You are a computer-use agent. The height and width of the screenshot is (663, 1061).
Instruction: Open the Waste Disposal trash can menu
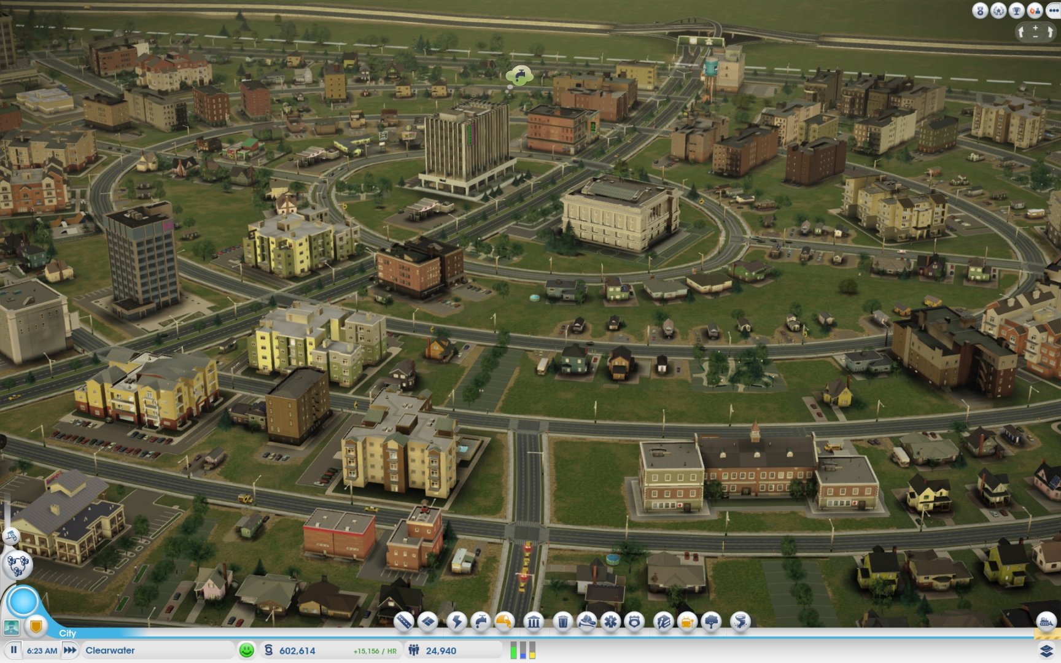click(562, 622)
